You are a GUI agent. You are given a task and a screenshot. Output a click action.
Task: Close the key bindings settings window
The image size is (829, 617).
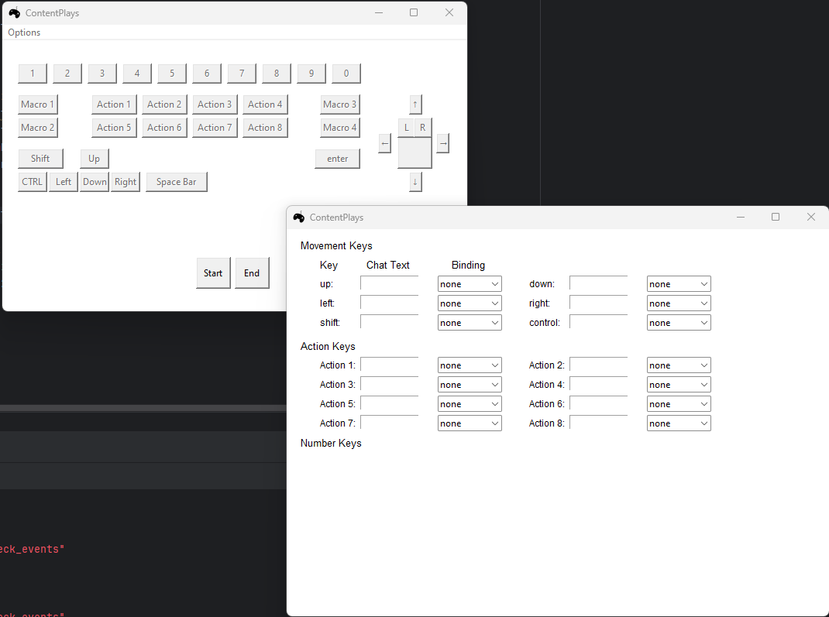811,217
